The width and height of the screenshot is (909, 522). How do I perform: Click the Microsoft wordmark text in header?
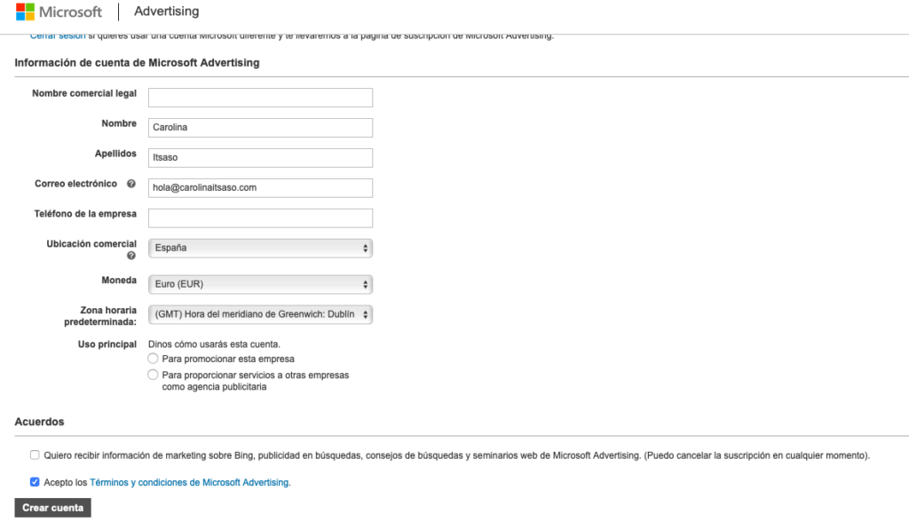[72, 12]
